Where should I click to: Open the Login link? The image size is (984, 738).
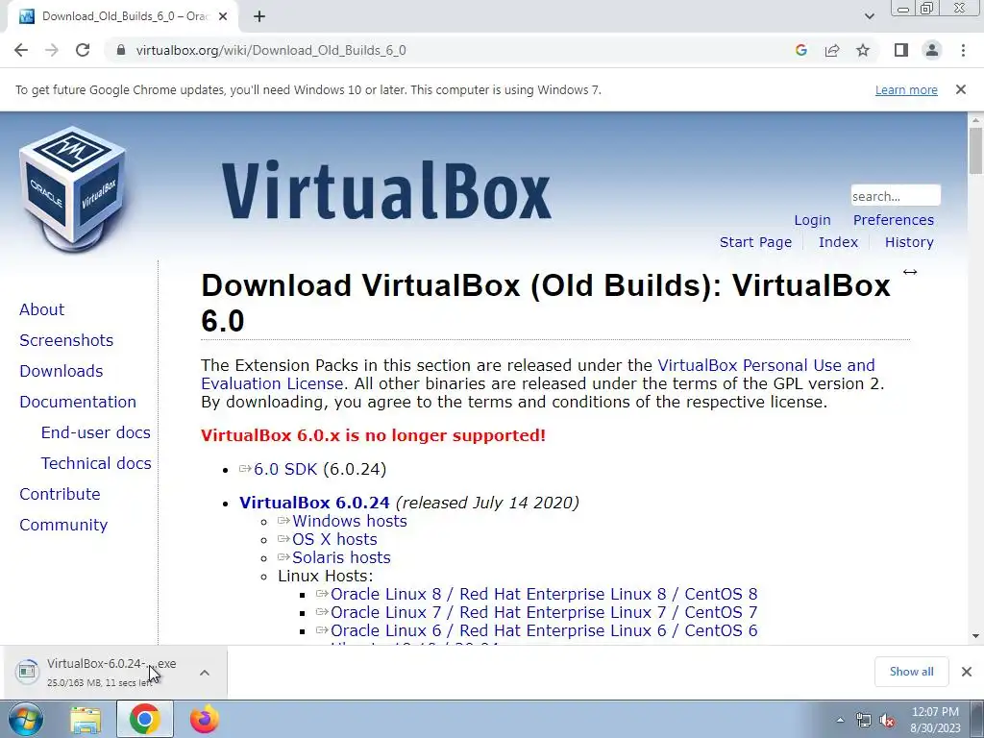pyautogui.click(x=812, y=220)
